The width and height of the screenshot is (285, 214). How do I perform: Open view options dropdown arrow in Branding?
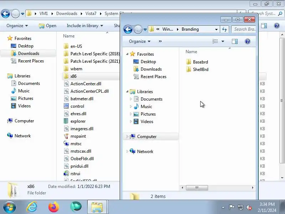[x=223, y=41]
